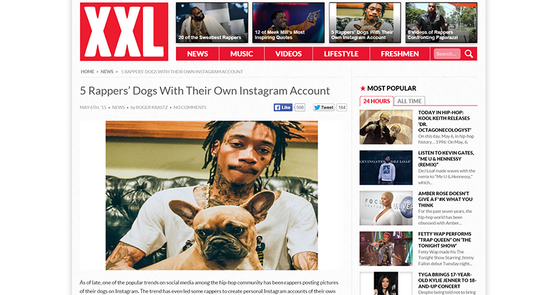Switch to the ALL TIME tab
558x295 pixels.
point(409,101)
